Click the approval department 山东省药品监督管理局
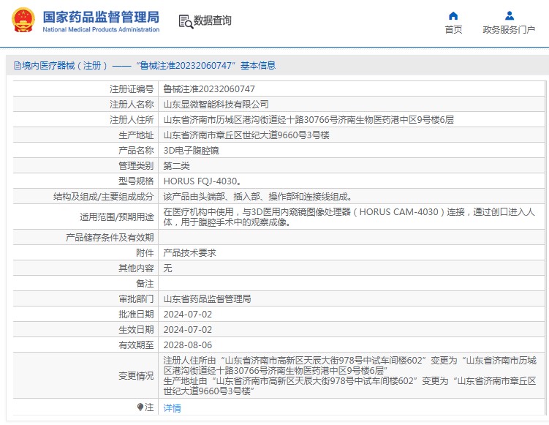This screenshot has height=425, width=549. click(x=207, y=298)
